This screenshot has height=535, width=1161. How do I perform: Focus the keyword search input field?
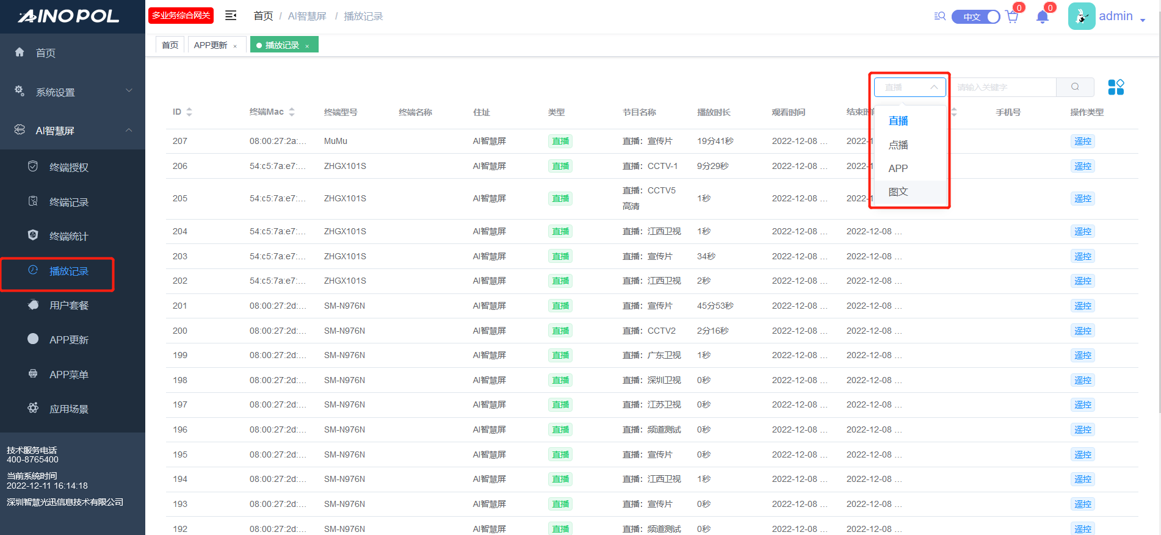[1004, 87]
